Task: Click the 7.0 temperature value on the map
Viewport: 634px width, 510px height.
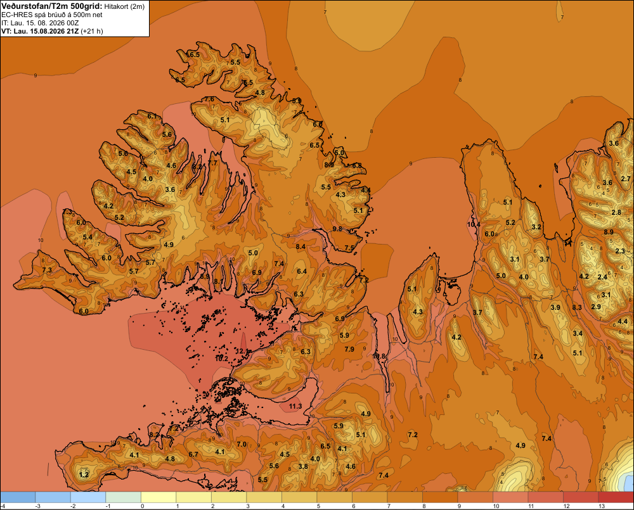Action: (242, 444)
